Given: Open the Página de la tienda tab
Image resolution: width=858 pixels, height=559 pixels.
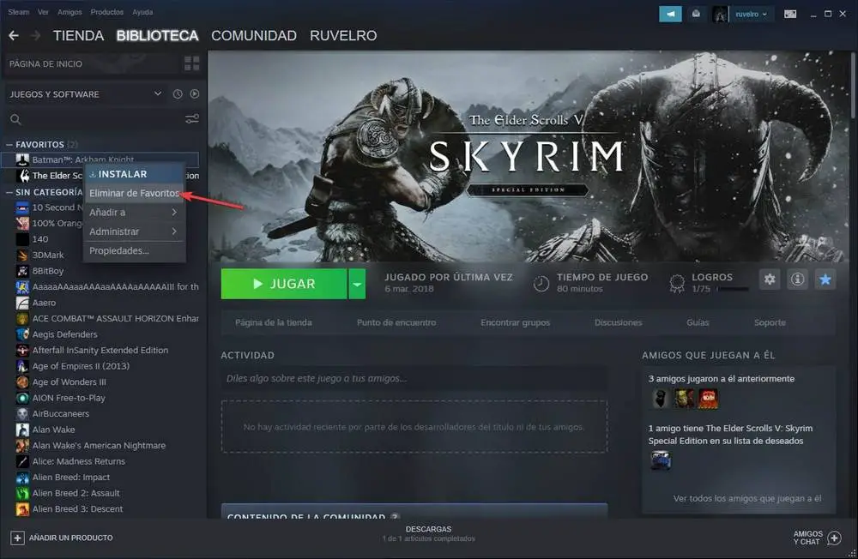Looking at the screenshot, I should (x=274, y=322).
